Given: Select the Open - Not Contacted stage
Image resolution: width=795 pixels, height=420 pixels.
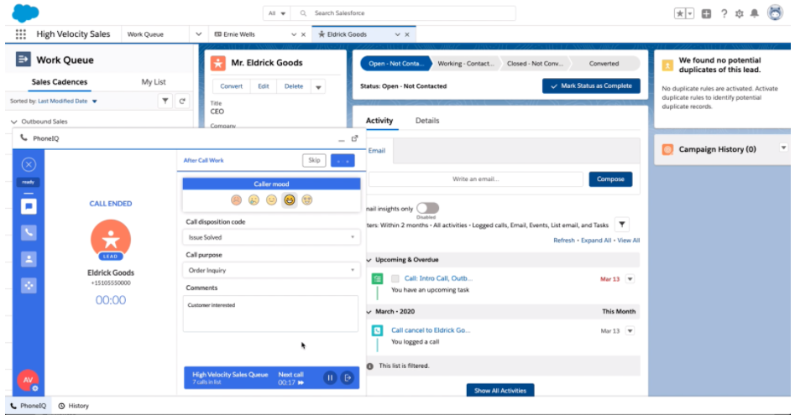Looking at the screenshot, I should tap(395, 64).
